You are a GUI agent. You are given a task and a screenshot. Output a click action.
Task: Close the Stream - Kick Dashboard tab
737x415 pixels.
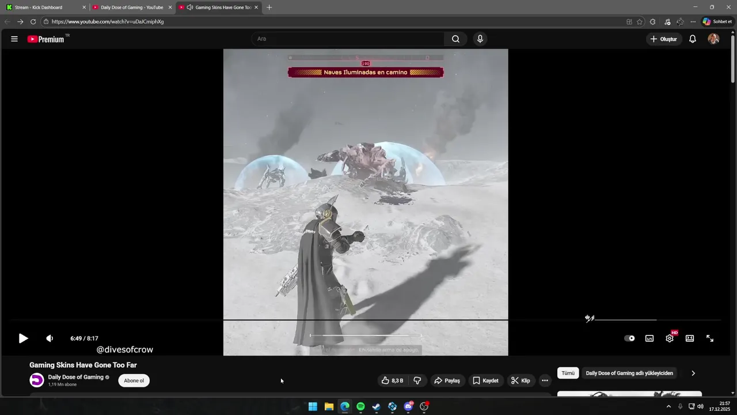84,7
